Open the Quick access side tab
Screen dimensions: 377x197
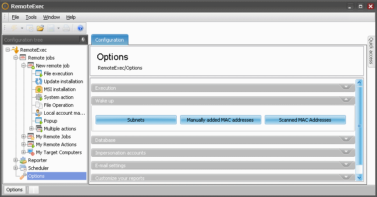(371, 51)
